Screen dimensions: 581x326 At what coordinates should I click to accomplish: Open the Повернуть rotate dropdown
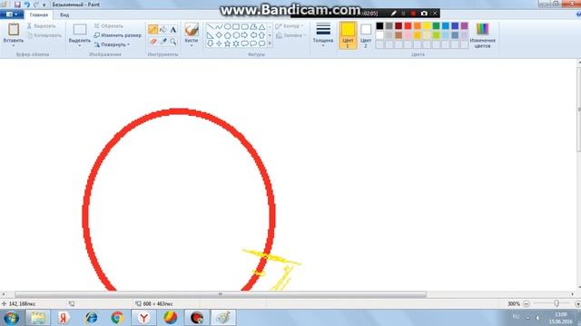click(x=112, y=44)
